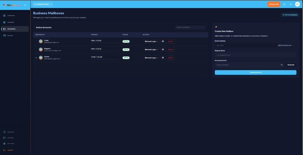Click the Business Plan button

pyautogui.click(x=274, y=4)
